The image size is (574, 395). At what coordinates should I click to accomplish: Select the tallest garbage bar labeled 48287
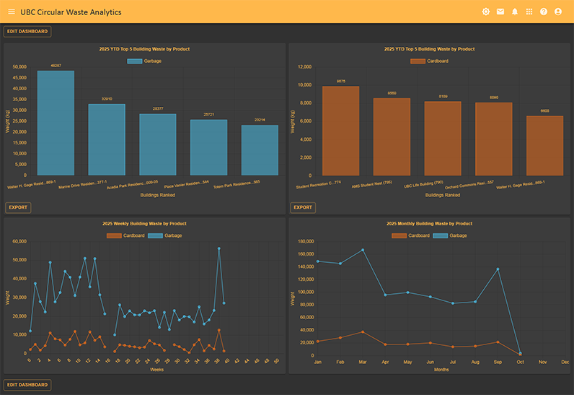pos(56,123)
